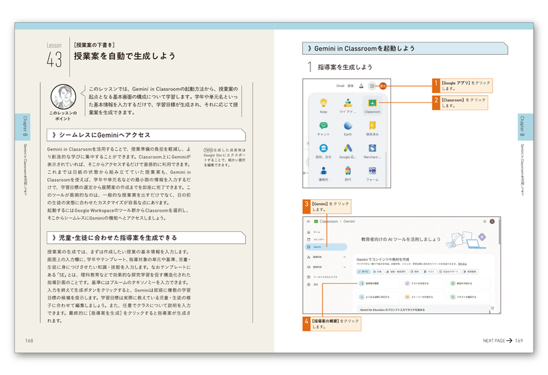
Task: Open アーカイブされたクラス in sidebar
Action: pos(322,277)
